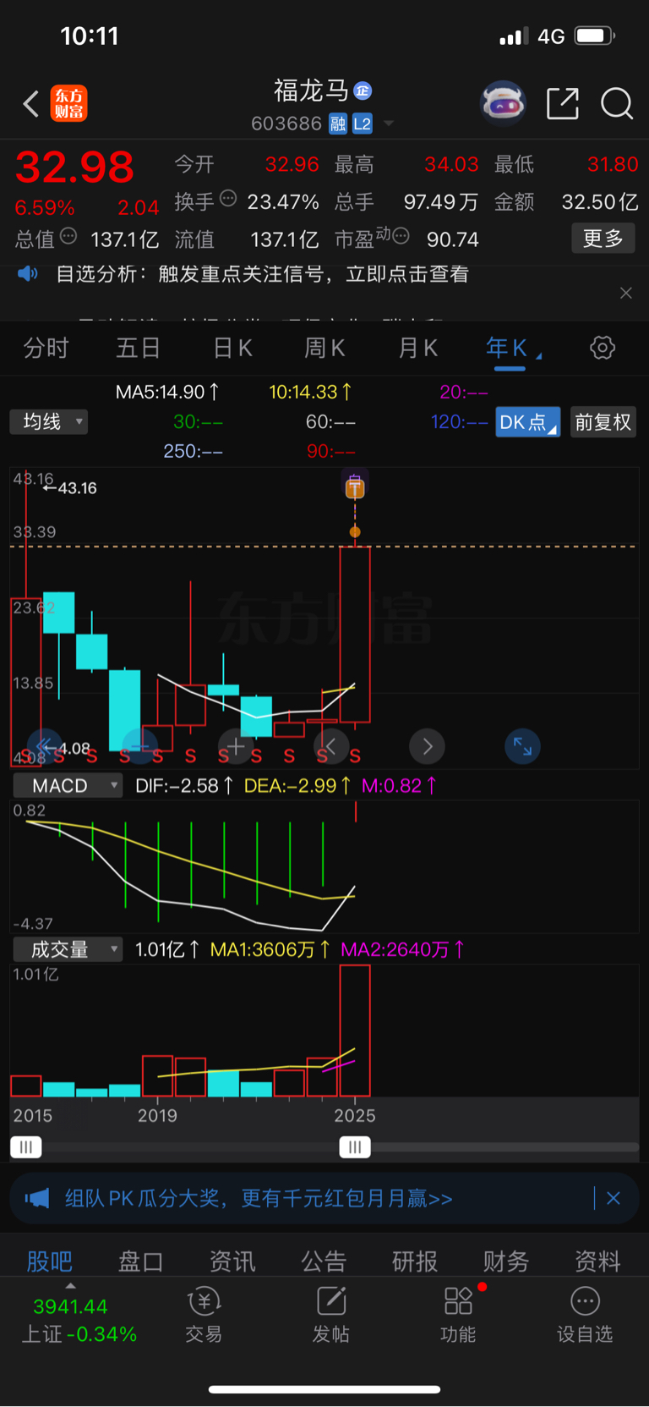Open the 东方财富 logo icon
The height and width of the screenshot is (1407, 649).
[68, 104]
